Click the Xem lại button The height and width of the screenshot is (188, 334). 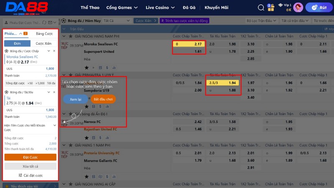(x=76, y=99)
